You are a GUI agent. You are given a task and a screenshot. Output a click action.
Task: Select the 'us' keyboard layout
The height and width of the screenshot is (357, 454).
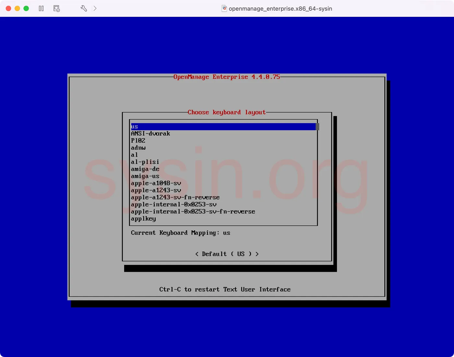pyautogui.click(x=223, y=127)
